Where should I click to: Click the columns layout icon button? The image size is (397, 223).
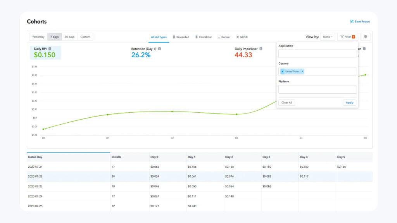(x=365, y=37)
